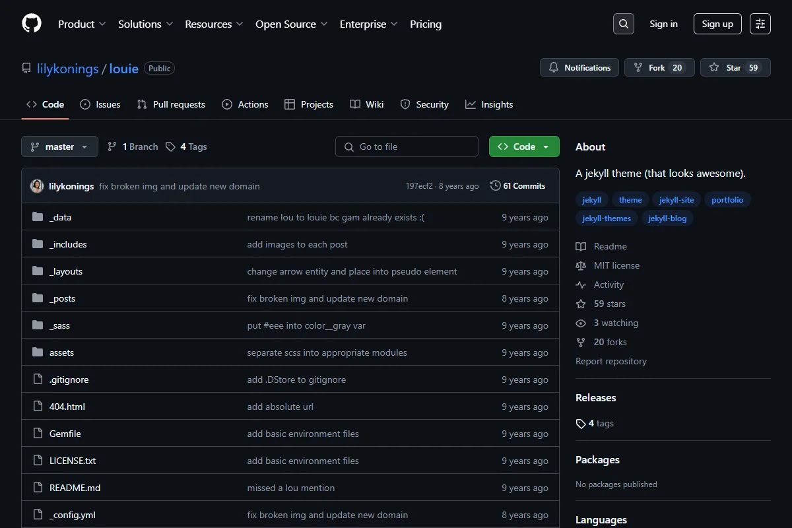The height and width of the screenshot is (528, 792).
Task: Click the Notifications bell button
Action: coord(579,67)
